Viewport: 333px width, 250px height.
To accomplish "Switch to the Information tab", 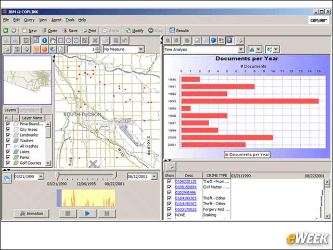I will tap(30, 110).
